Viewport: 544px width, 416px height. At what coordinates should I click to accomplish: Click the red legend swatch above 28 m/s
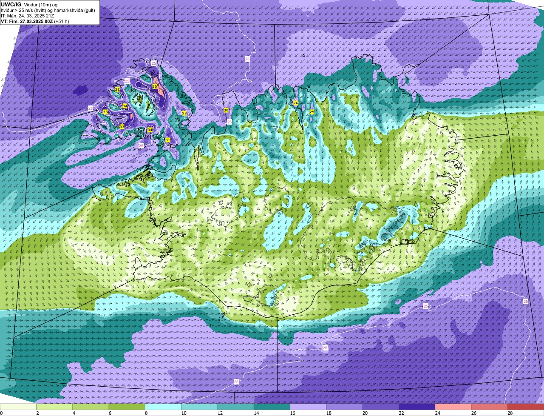pos(526,407)
